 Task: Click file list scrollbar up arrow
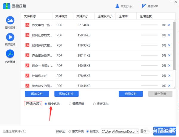point(174,21)
